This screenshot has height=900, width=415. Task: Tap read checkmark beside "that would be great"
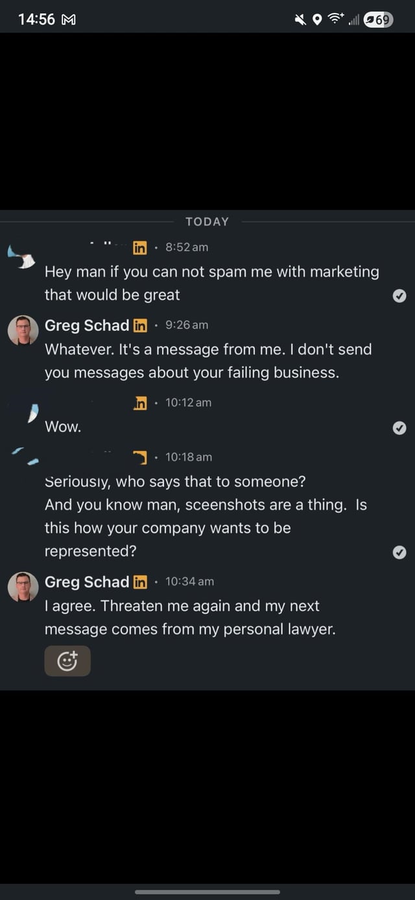(400, 295)
